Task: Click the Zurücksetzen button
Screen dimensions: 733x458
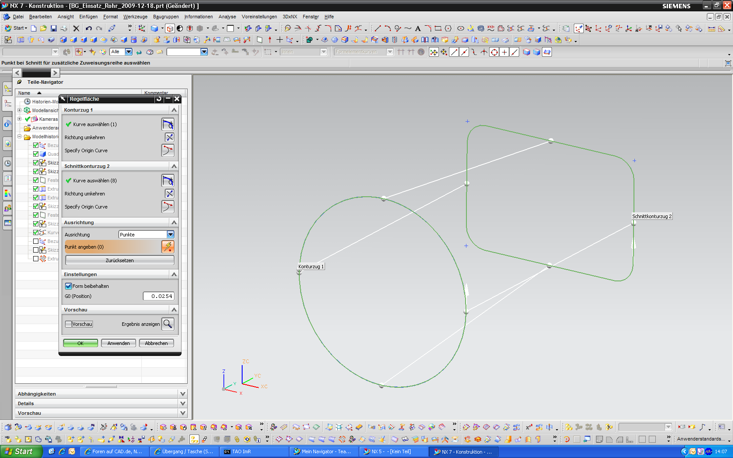Action: pos(120,260)
